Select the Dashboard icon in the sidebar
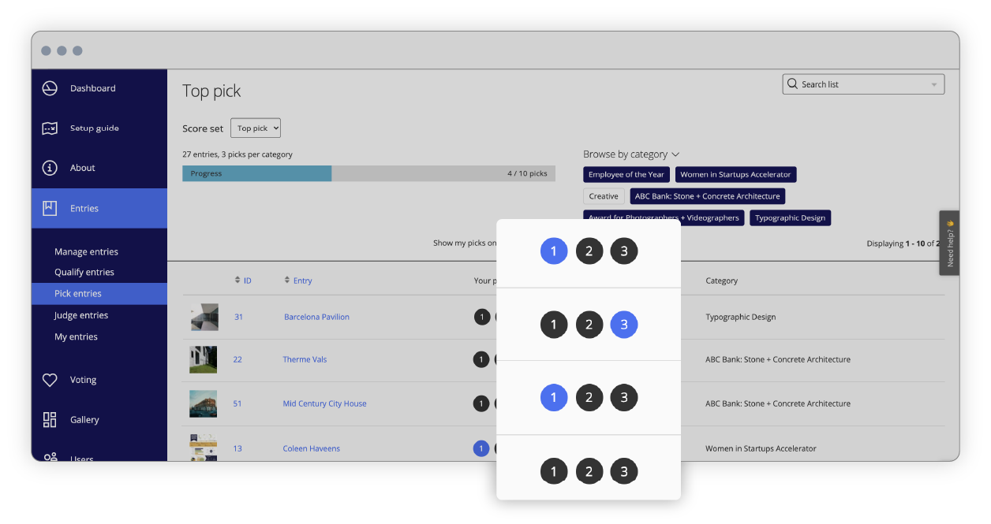 click(48, 88)
